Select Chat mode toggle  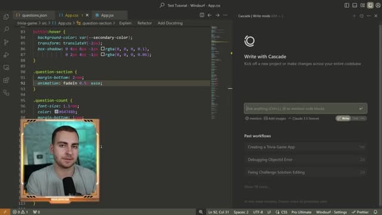(x=359, y=118)
